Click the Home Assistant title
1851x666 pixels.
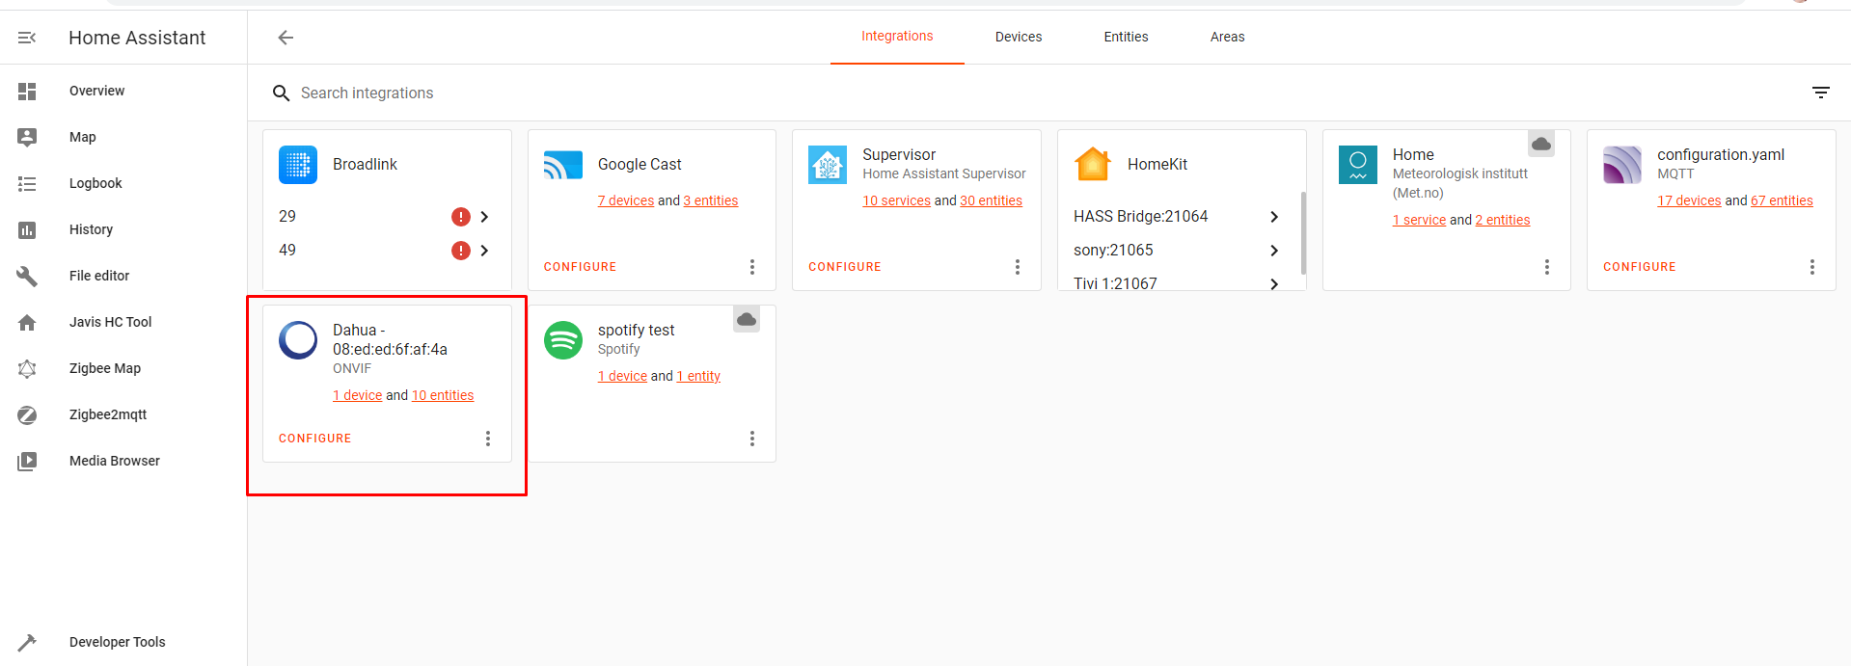[137, 38]
